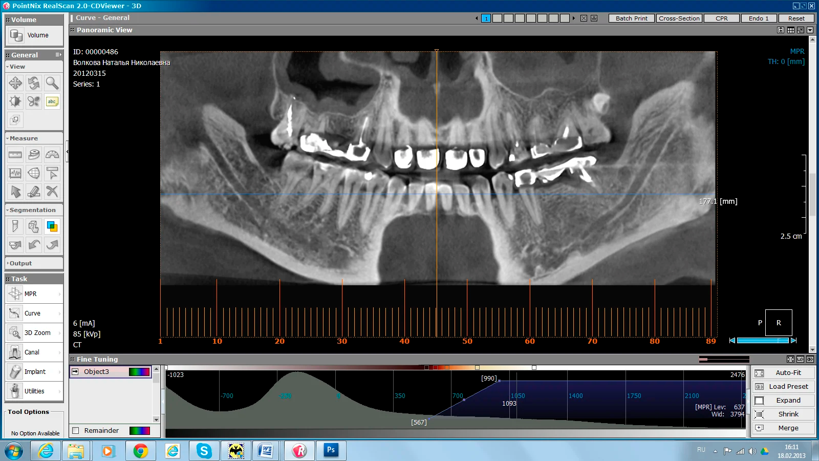Enable the Remainder checkbox
Viewport: 819px width, 461px height.
pyautogui.click(x=76, y=430)
